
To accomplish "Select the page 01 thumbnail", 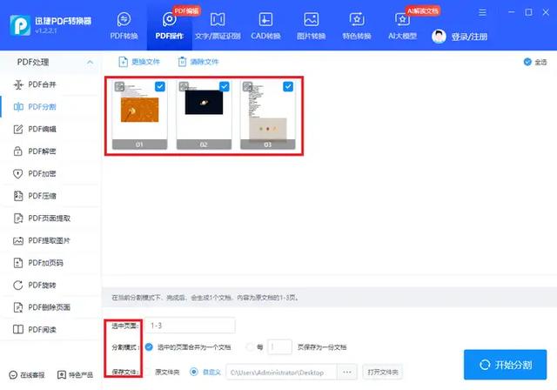I will click(139, 115).
